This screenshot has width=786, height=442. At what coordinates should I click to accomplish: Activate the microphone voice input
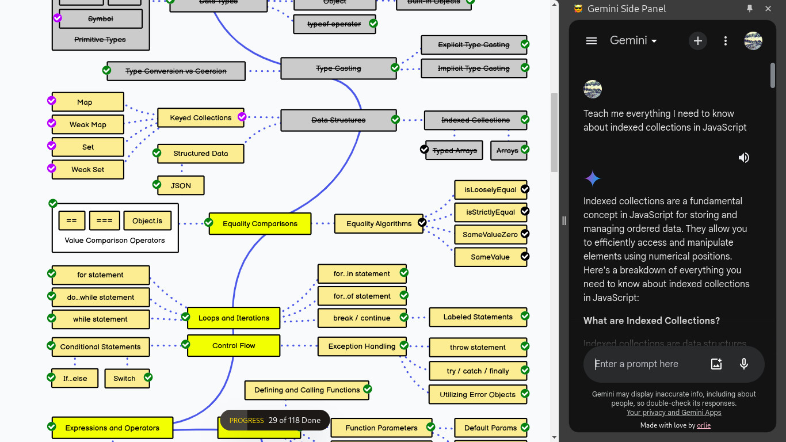tap(744, 364)
